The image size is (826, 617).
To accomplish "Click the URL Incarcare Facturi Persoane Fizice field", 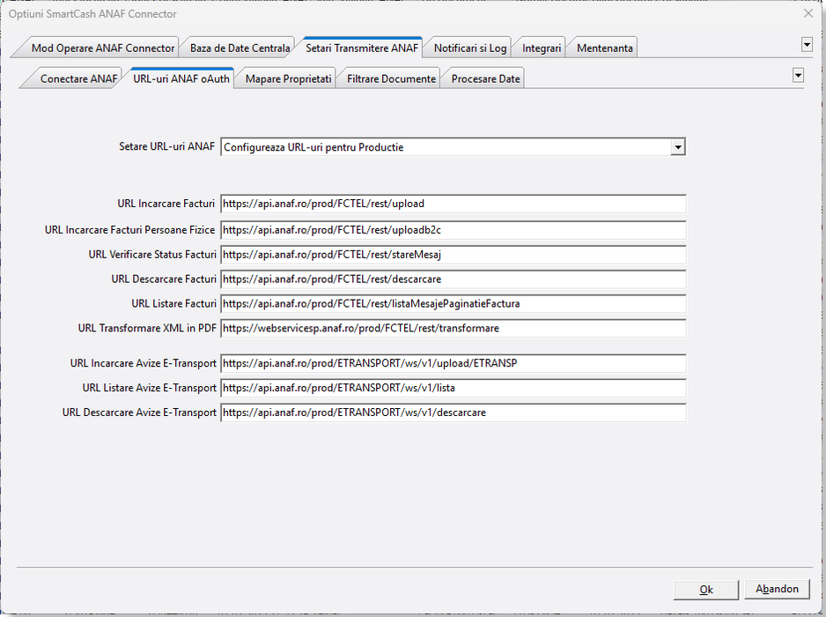I will coord(453,230).
